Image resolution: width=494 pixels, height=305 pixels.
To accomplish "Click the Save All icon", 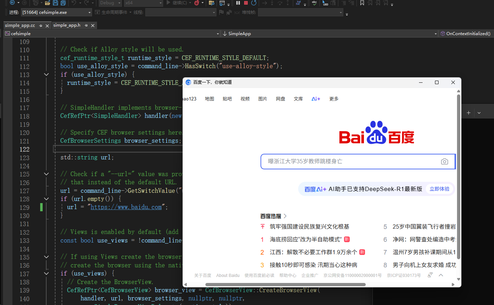I will pos(63,3).
